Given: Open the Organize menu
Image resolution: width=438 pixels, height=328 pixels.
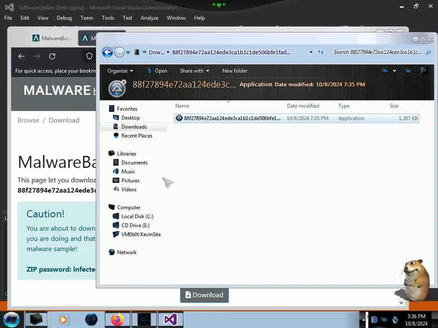Looking at the screenshot, I should 120,71.
